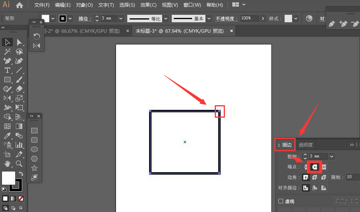
Task: Open graphic style dropdown
Action: coord(296,19)
